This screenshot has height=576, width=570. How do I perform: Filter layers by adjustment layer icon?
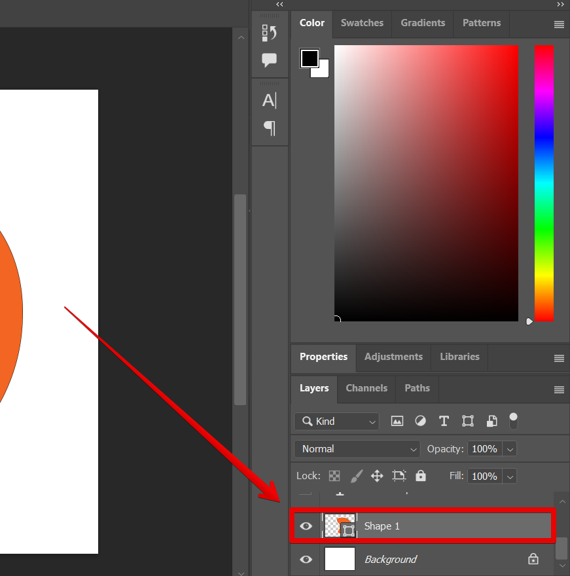421,421
